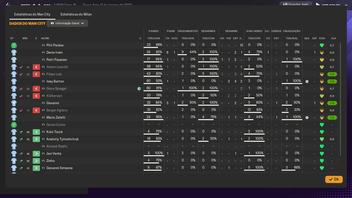Image resolution: width=352 pixels, height=198 pixels.
Task: Click the captain badge beside Giora Spiegel
Action: coord(139,89)
